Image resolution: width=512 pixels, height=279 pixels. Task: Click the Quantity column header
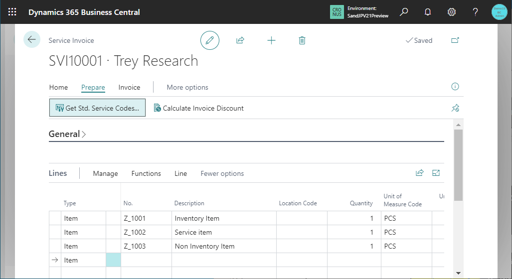361,203
